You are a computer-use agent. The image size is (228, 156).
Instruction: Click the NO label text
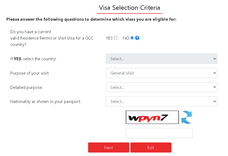(x=126, y=38)
